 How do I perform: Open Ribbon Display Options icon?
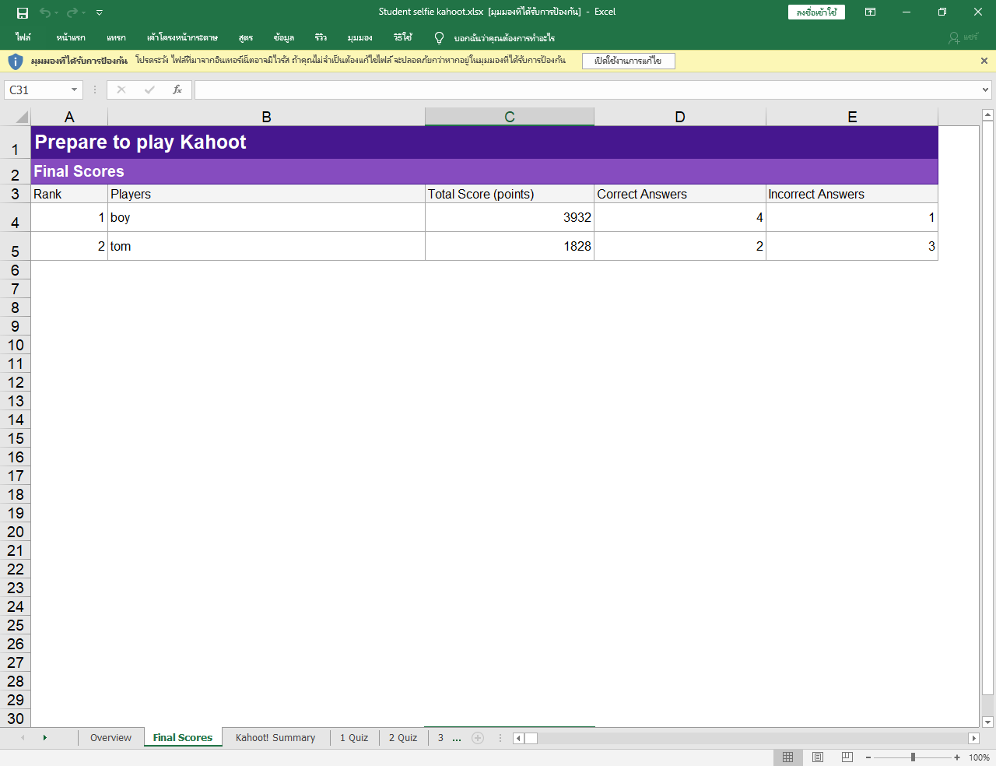[870, 12]
